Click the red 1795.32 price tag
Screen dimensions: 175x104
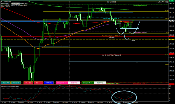pos(172,54)
